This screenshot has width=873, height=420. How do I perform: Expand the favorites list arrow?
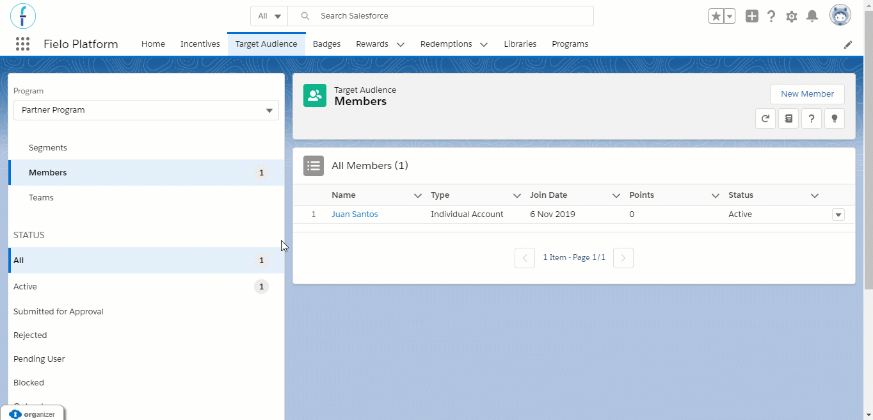[730, 16]
